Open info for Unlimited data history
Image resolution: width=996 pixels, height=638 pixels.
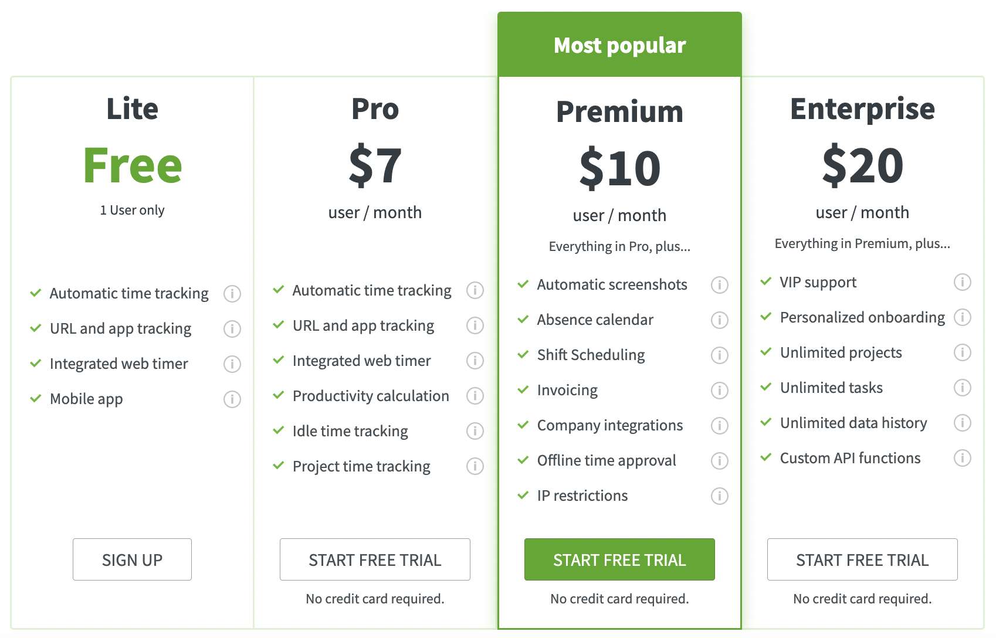pos(962,423)
